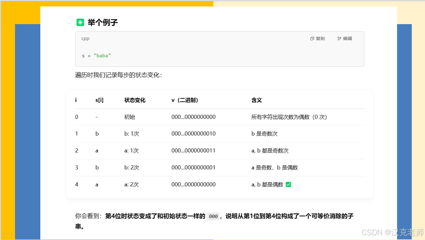Click the table header 含义

257,100
